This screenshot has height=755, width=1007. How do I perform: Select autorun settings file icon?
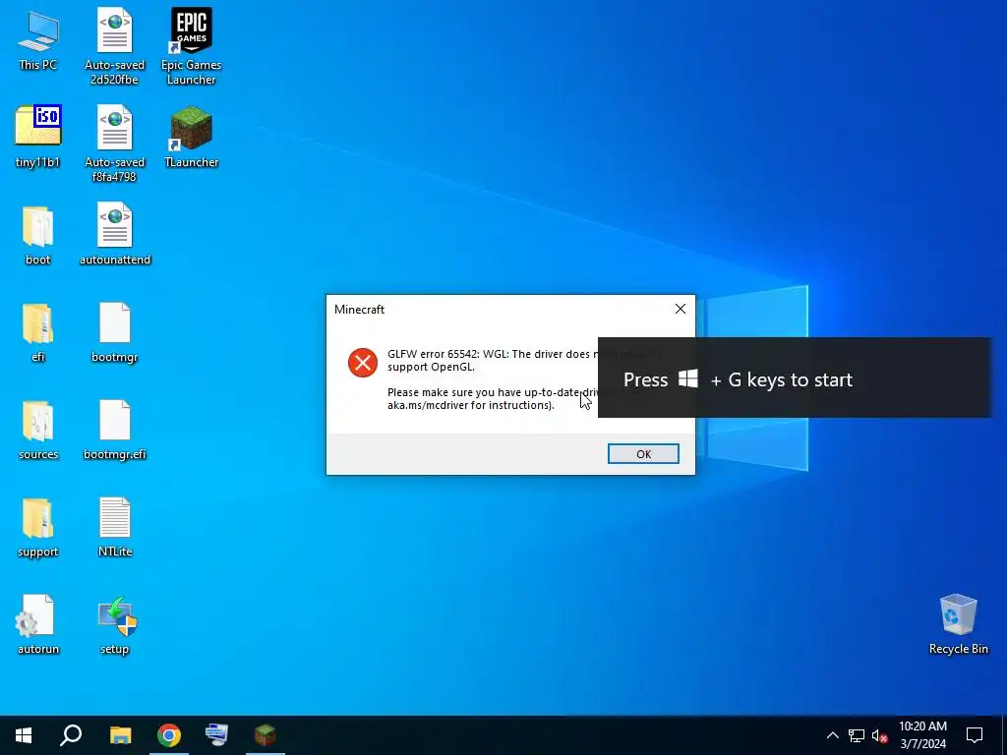click(x=38, y=624)
